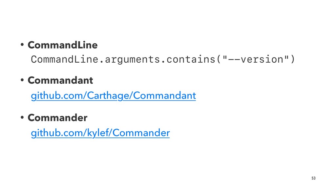This screenshot has height=189, width=336.
Task: Click the word arguments in the code line
Action: (x=132, y=60)
